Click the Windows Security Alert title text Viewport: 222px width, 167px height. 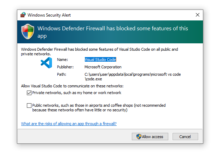(49, 15)
